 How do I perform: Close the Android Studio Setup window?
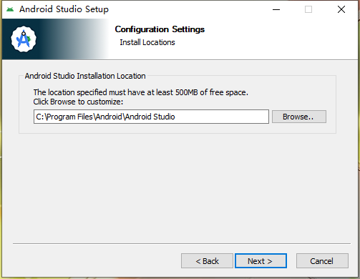pyautogui.click(x=341, y=9)
